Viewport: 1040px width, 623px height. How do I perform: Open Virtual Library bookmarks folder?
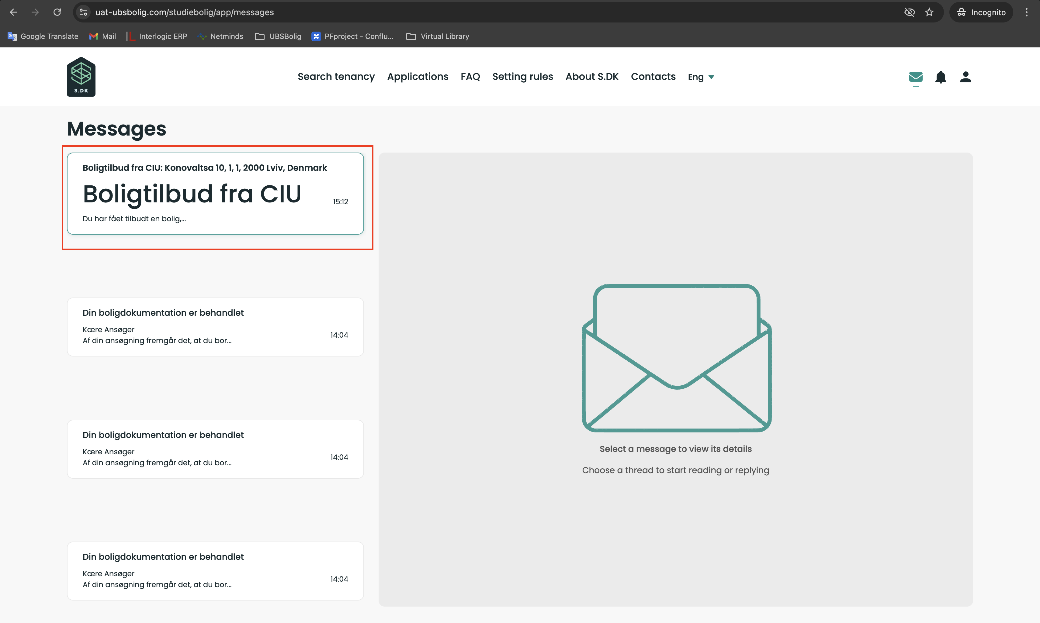click(x=438, y=36)
